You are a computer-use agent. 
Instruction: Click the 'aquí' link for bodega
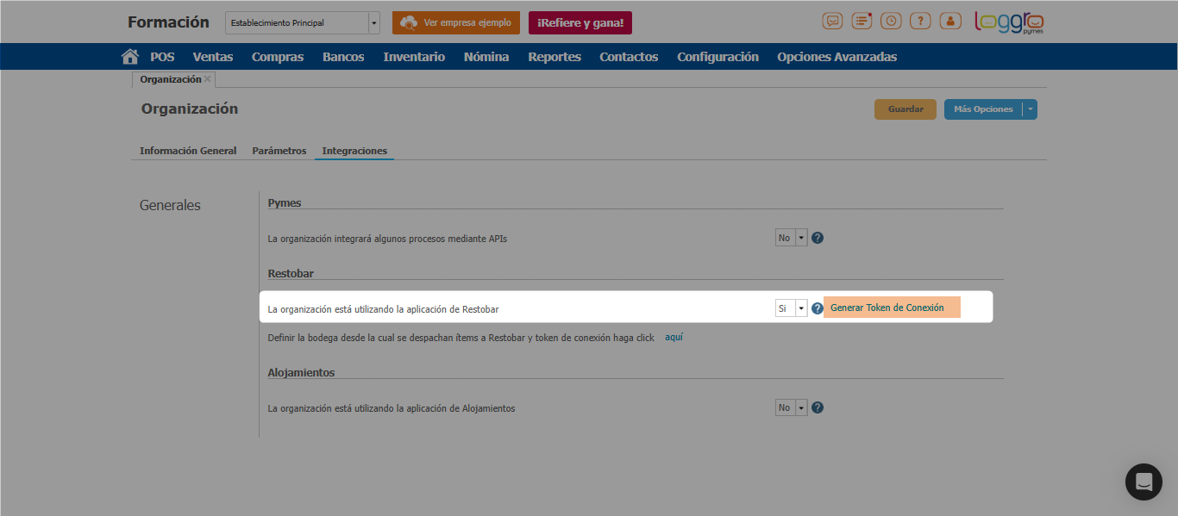coord(674,337)
